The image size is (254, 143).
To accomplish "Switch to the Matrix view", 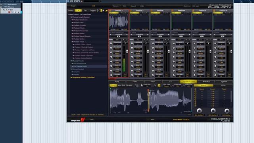I will click(204, 85).
